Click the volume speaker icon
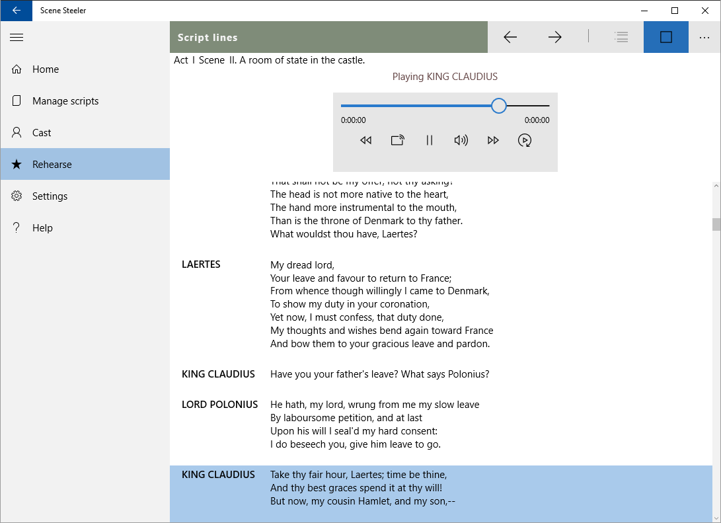The width and height of the screenshot is (721, 523). [461, 140]
